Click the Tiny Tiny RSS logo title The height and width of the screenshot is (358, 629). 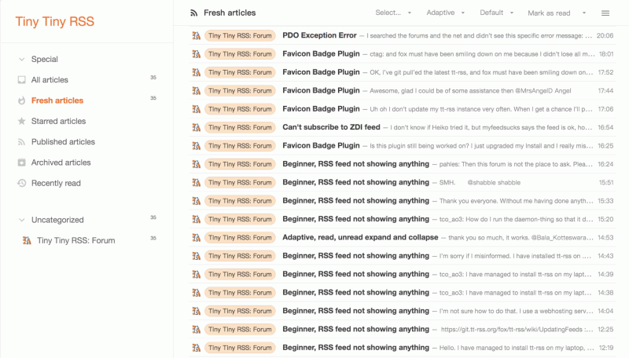pyautogui.click(x=55, y=21)
